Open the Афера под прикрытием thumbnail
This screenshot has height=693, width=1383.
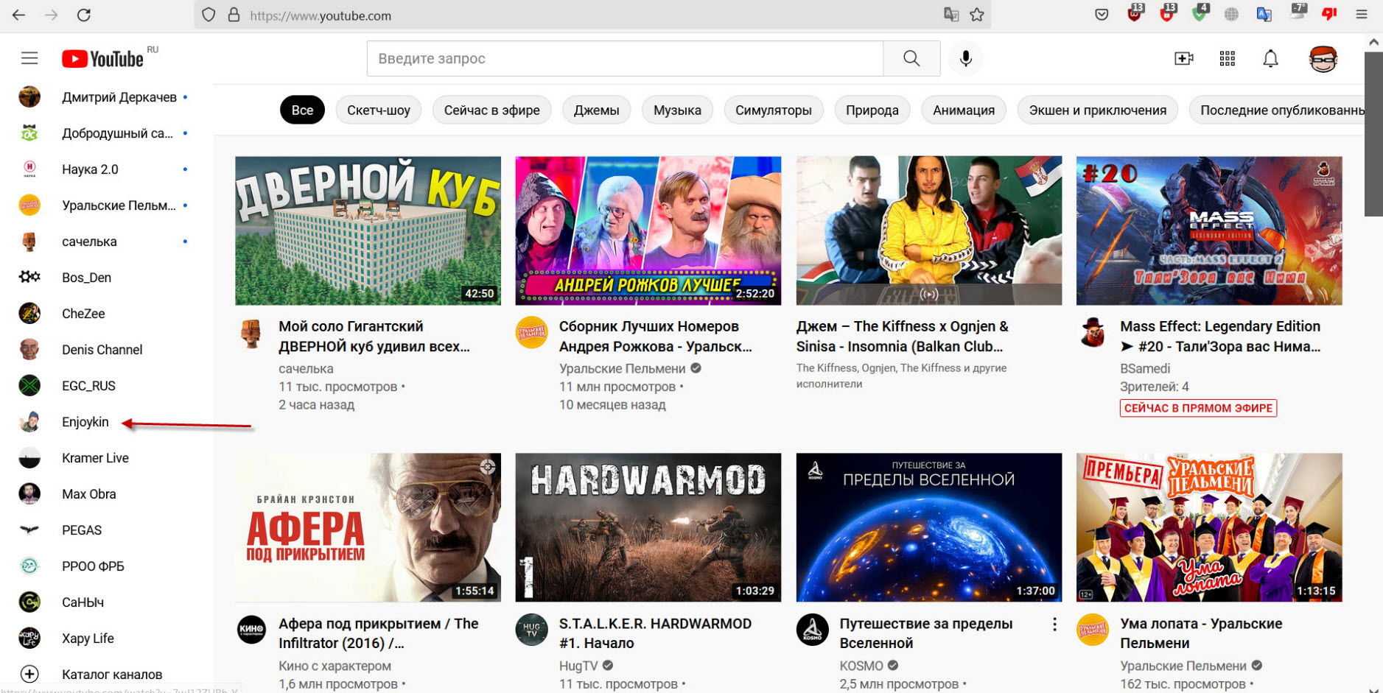368,527
